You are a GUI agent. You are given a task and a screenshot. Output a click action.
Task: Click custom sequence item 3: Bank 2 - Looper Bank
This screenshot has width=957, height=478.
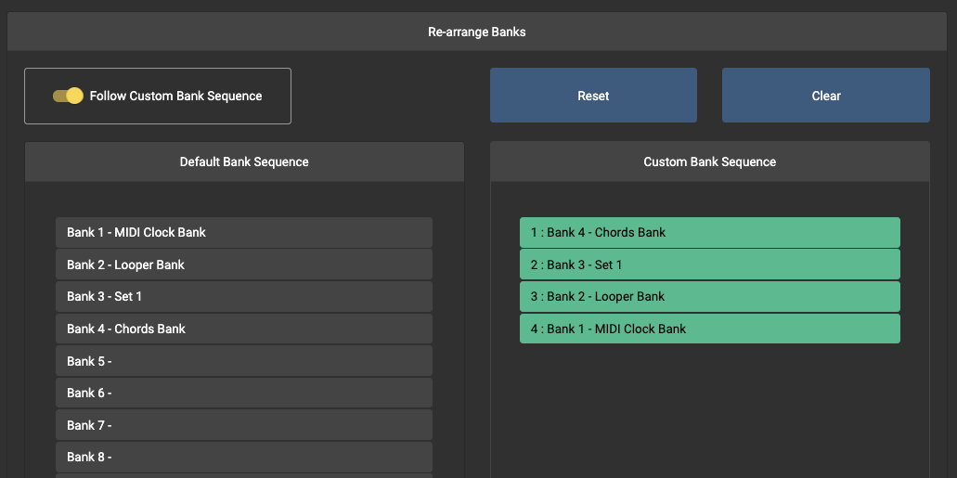tap(709, 296)
